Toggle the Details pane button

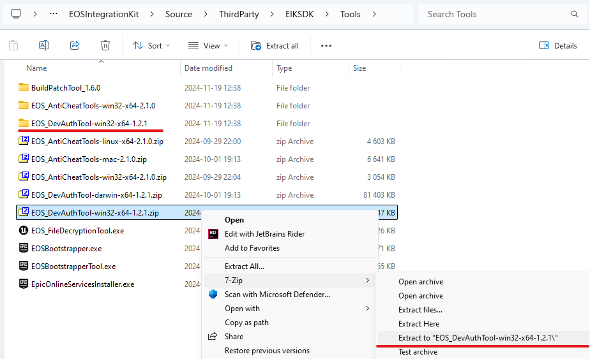pos(557,46)
